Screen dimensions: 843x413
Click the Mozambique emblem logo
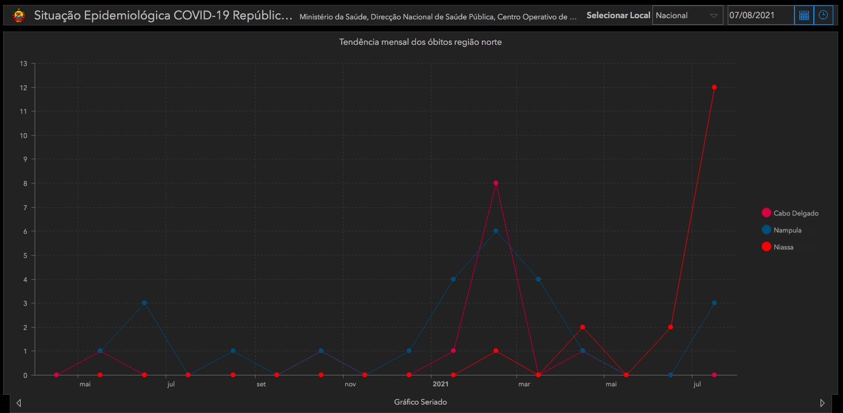19,15
